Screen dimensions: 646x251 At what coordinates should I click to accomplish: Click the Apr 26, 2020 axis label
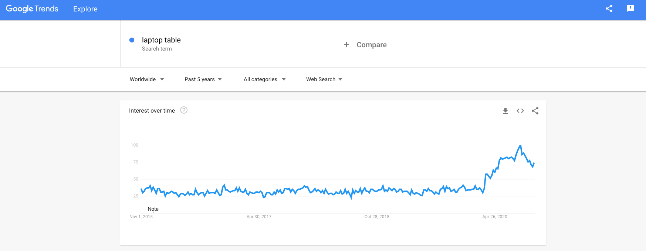click(495, 217)
